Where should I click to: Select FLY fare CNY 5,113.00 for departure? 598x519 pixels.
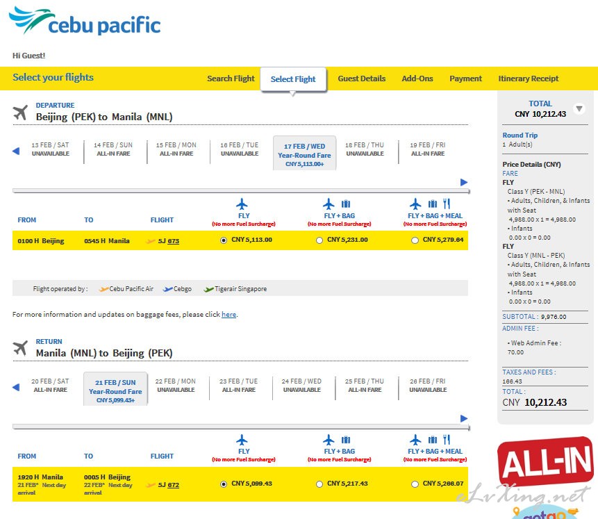point(224,240)
